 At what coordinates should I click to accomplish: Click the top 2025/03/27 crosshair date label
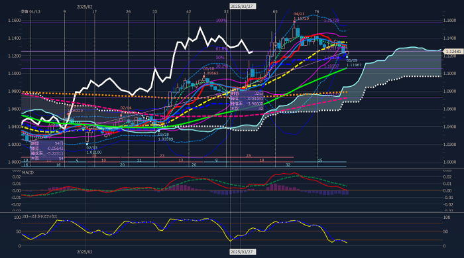point(243,6)
